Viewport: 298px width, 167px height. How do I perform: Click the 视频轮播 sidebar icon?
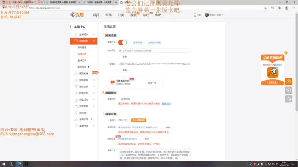[x=76, y=73]
